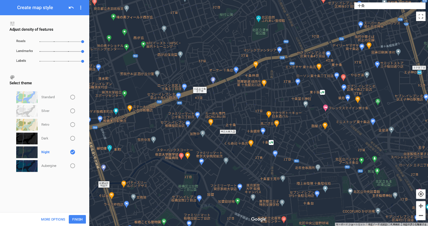Click the 帝京大学入口 intersection label
Screen dimensions: 428x226
pyautogui.click(x=228, y=132)
